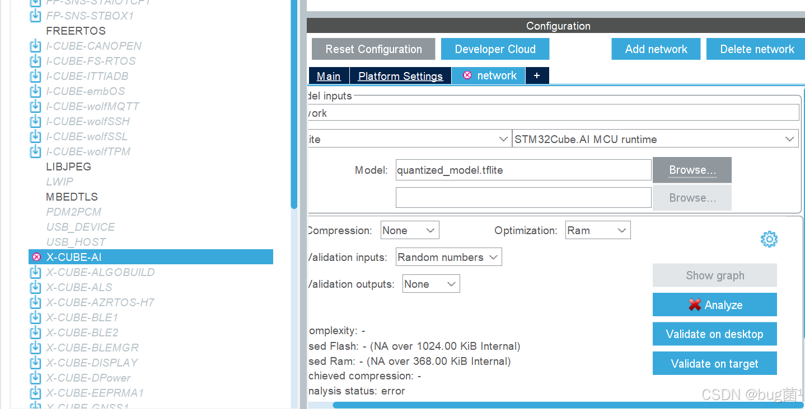Add a tab with the plus button

pos(537,75)
